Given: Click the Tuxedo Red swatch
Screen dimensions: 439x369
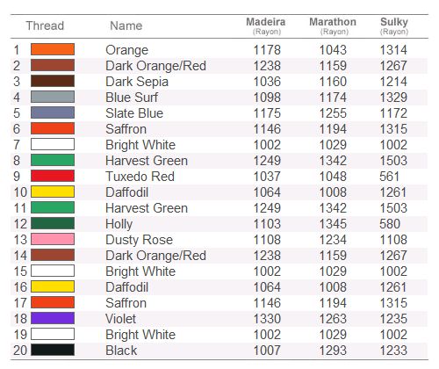Looking at the screenshot, I should pos(53,176).
